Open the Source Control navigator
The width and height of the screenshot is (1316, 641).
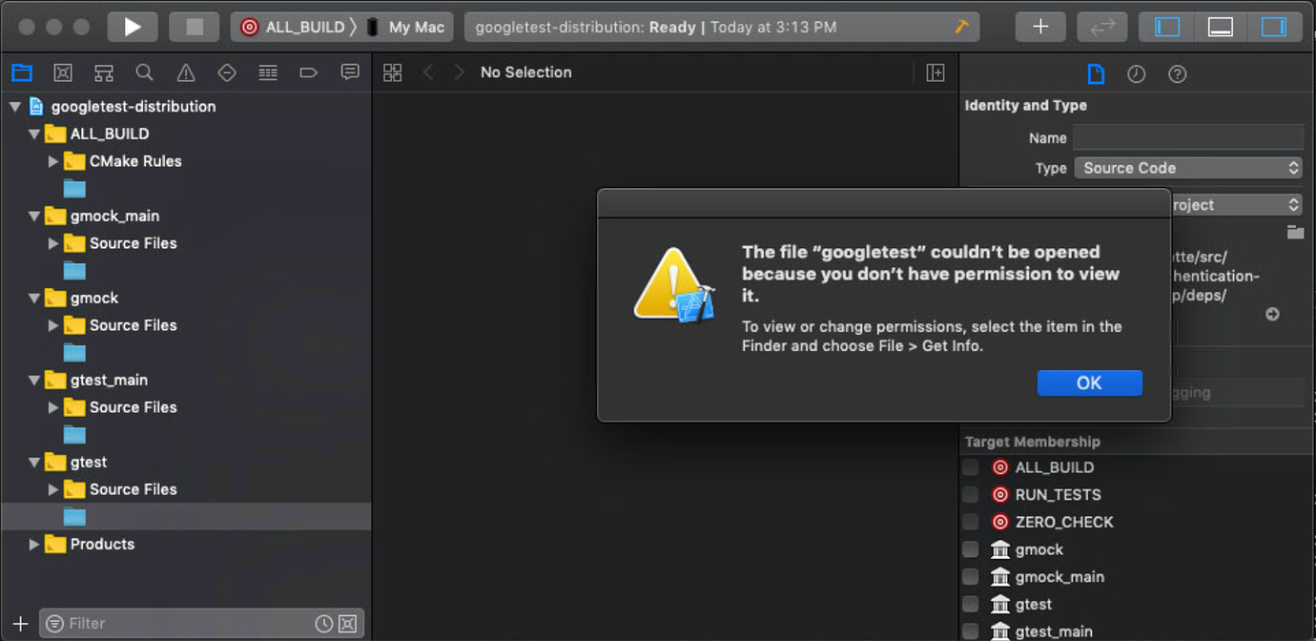pos(63,72)
